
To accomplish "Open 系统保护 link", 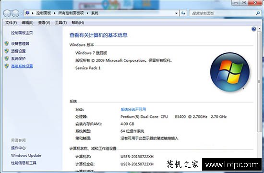I will (x=18, y=58).
